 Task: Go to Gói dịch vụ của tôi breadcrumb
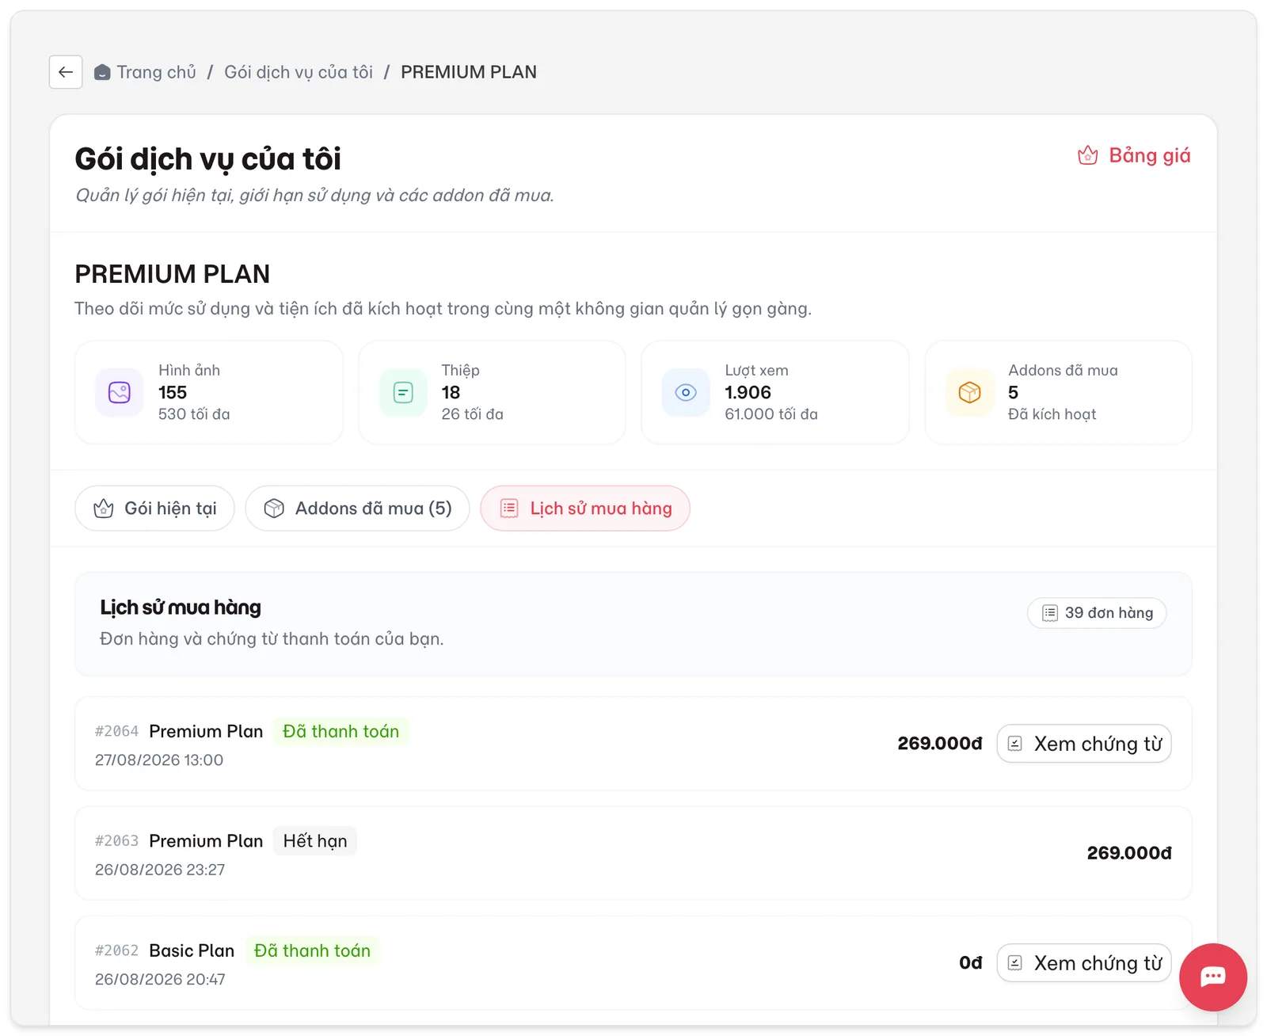click(299, 72)
